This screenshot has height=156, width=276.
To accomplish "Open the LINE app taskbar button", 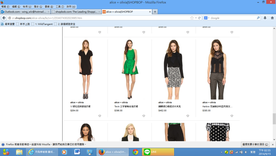I will (158, 152).
